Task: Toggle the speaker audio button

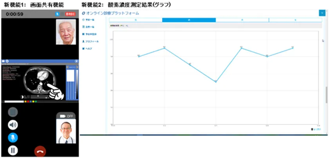Action: click(13, 125)
